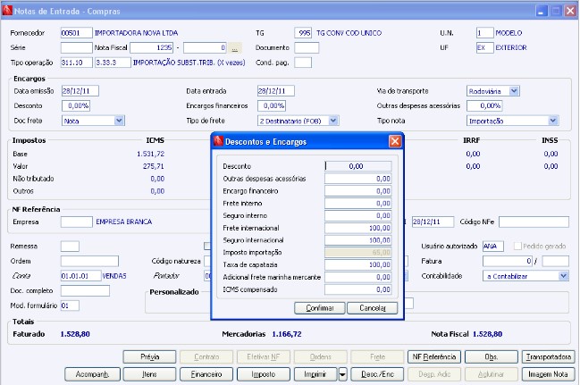Click the Remessa input field
This screenshot has width=580, height=385.
70,247
